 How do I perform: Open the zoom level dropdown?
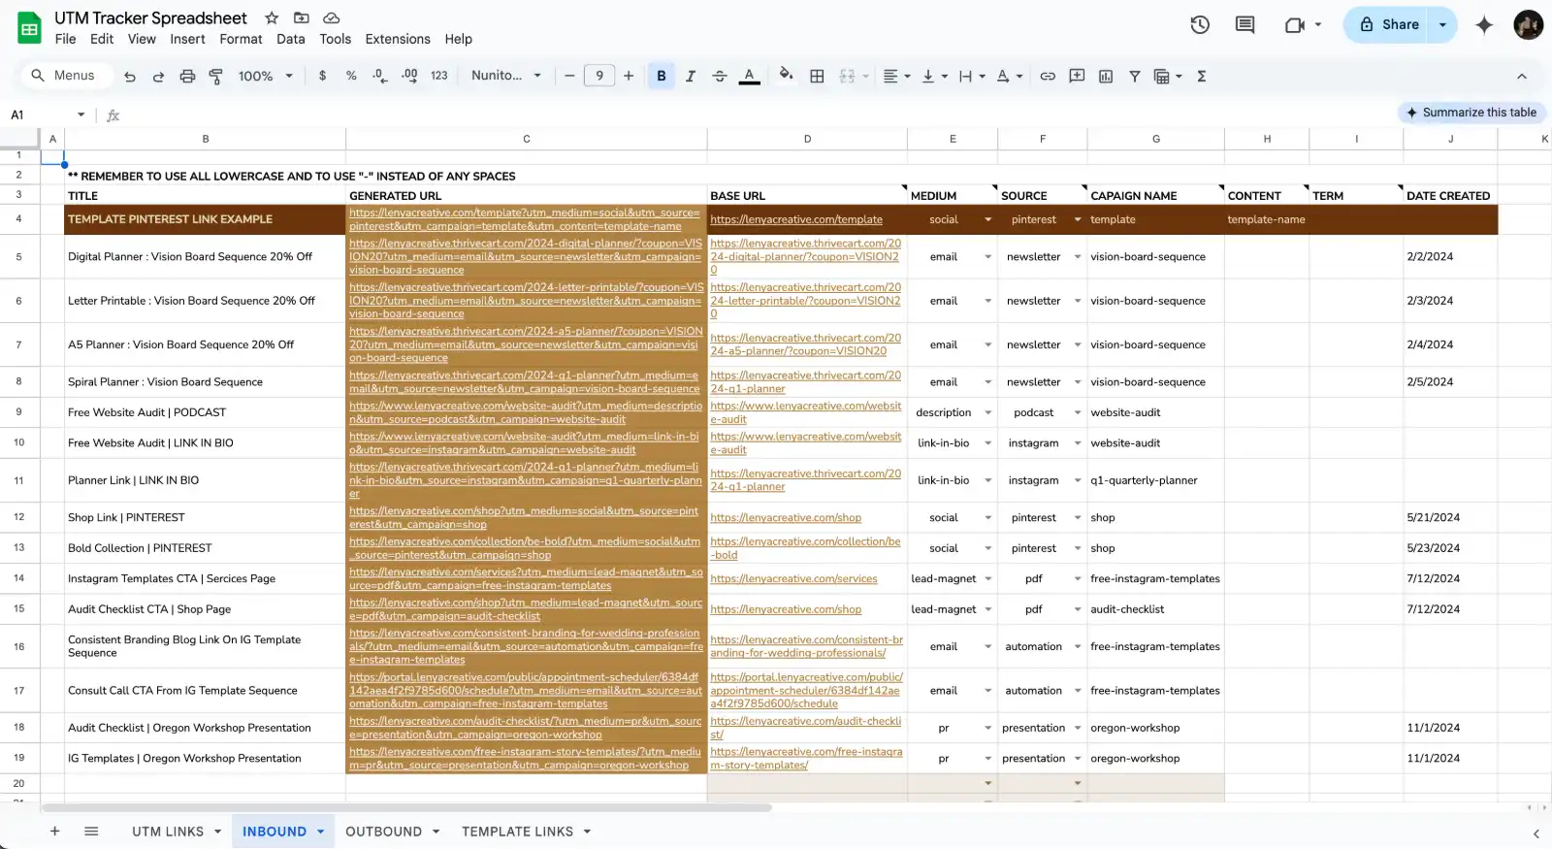pyautogui.click(x=266, y=76)
